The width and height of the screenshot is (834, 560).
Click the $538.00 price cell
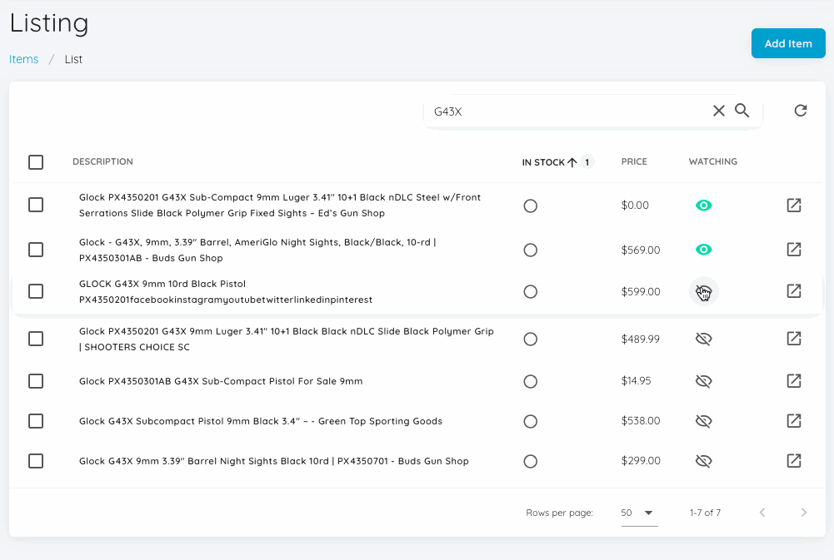tap(641, 421)
